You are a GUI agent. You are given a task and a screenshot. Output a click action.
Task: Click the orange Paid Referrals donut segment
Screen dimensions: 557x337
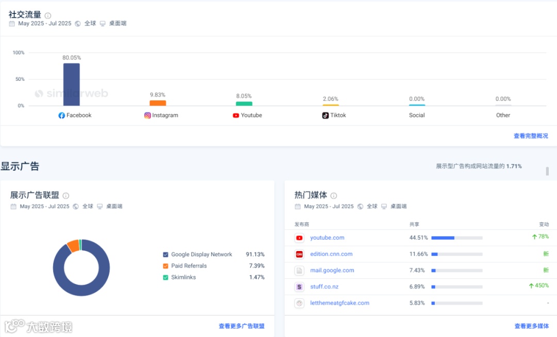(74, 245)
